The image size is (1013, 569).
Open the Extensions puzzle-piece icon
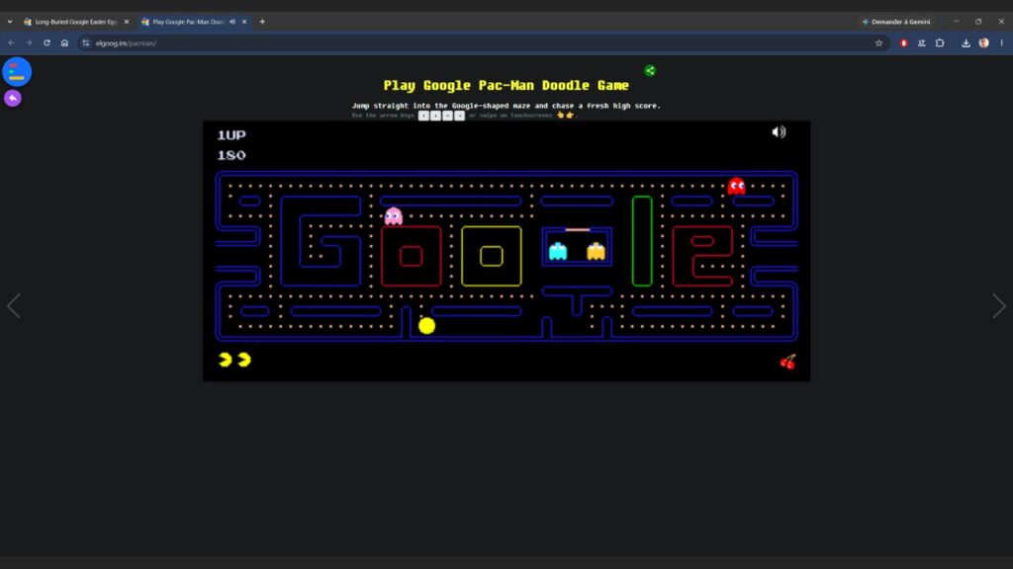tap(940, 43)
